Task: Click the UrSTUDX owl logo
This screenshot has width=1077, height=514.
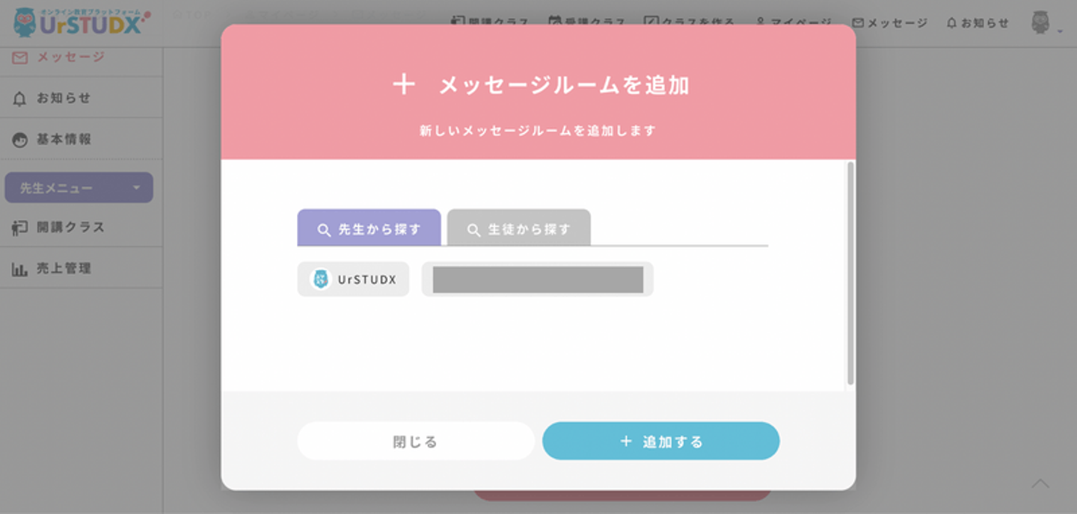Action: (x=25, y=22)
